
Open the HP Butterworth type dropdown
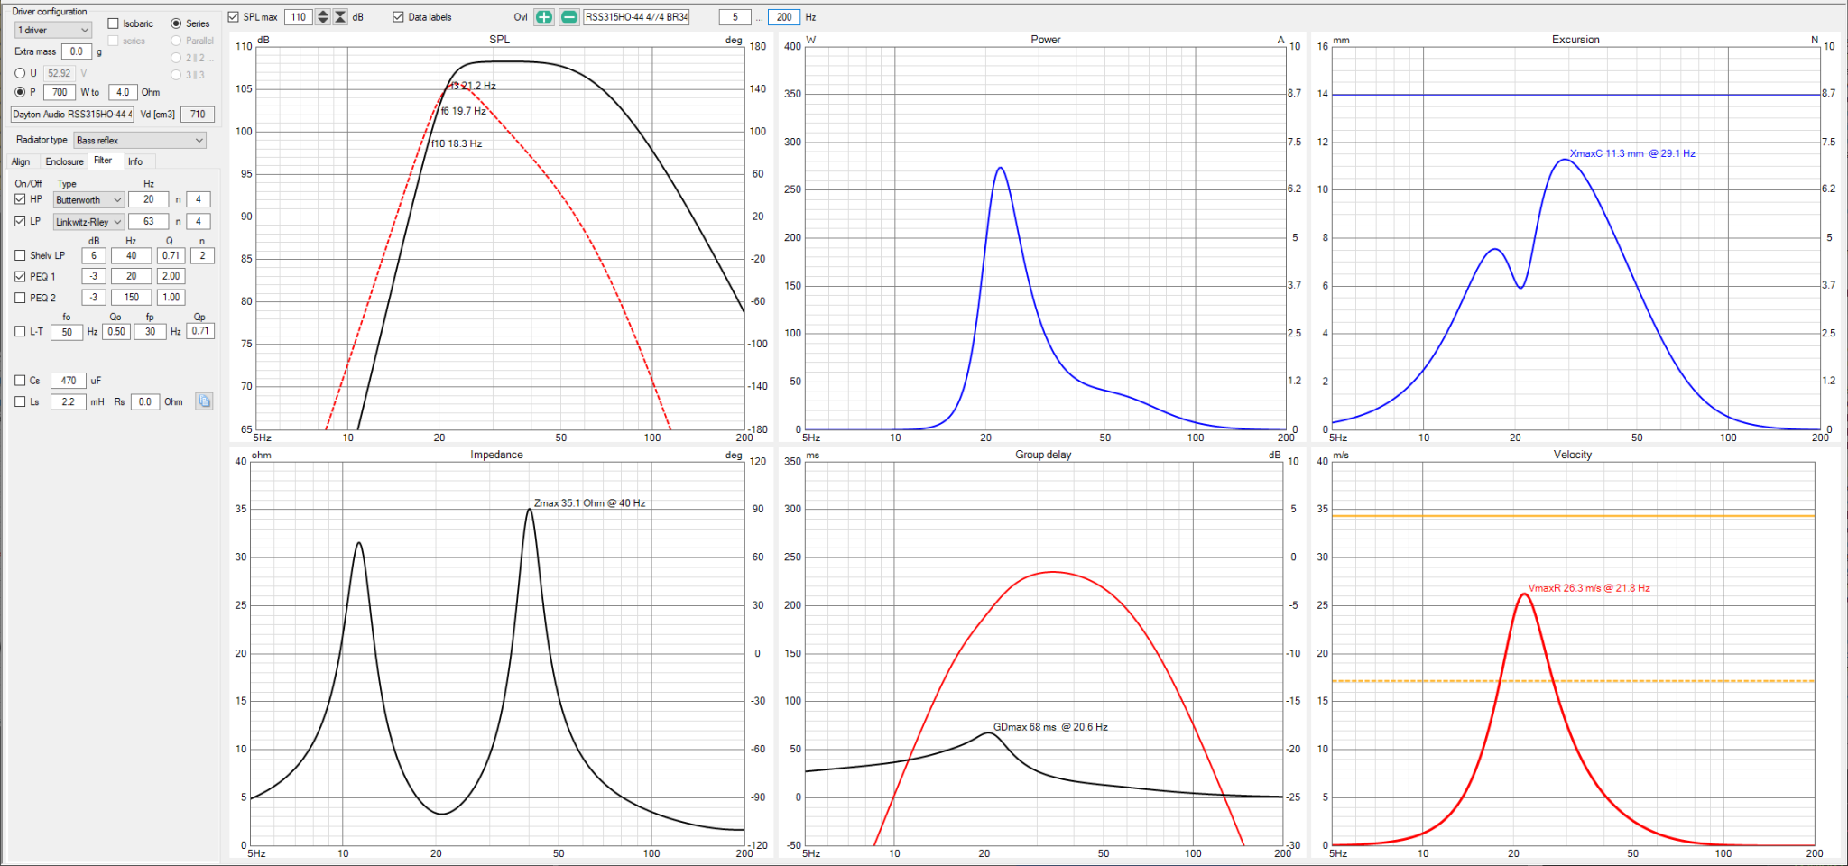point(88,199)
